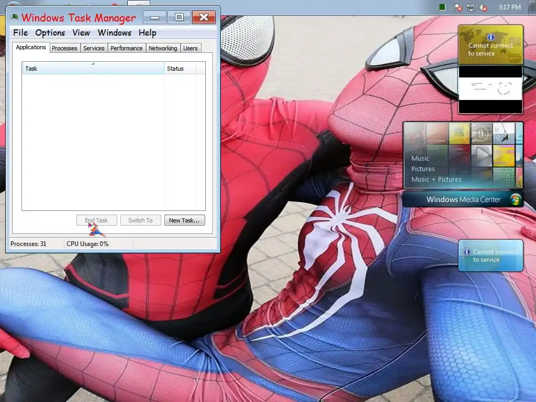This screenshot has height=402, width=536.
Task: Select Music + Pictures in Media Center gadget
Action: pos(436,179)
